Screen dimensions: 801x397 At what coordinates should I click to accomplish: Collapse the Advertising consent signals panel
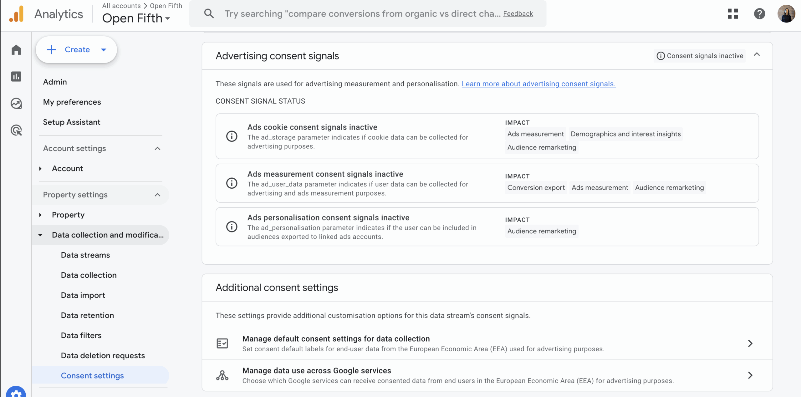(757, 55)
